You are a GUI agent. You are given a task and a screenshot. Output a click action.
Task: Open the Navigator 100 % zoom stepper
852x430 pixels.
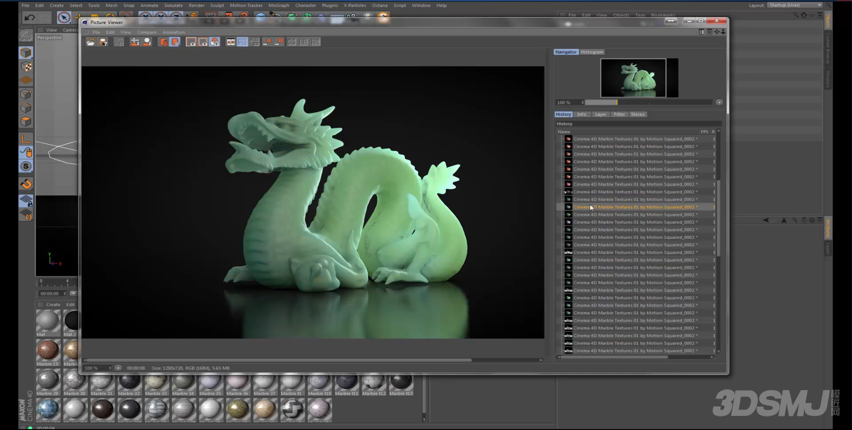pos(582,103)
